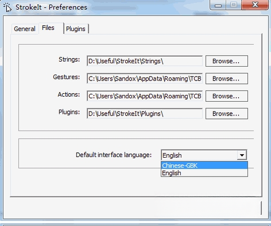This screenshot has width=271, height=226.
Task: Click the "Gestures:" label
Action: pos(67,77)
